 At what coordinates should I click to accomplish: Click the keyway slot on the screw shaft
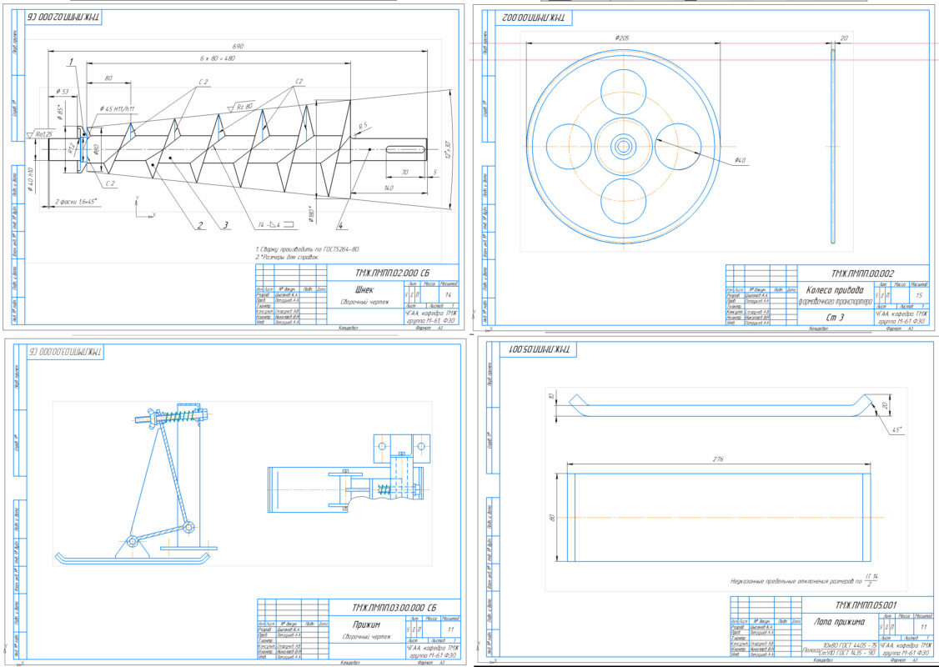[406, 149]
